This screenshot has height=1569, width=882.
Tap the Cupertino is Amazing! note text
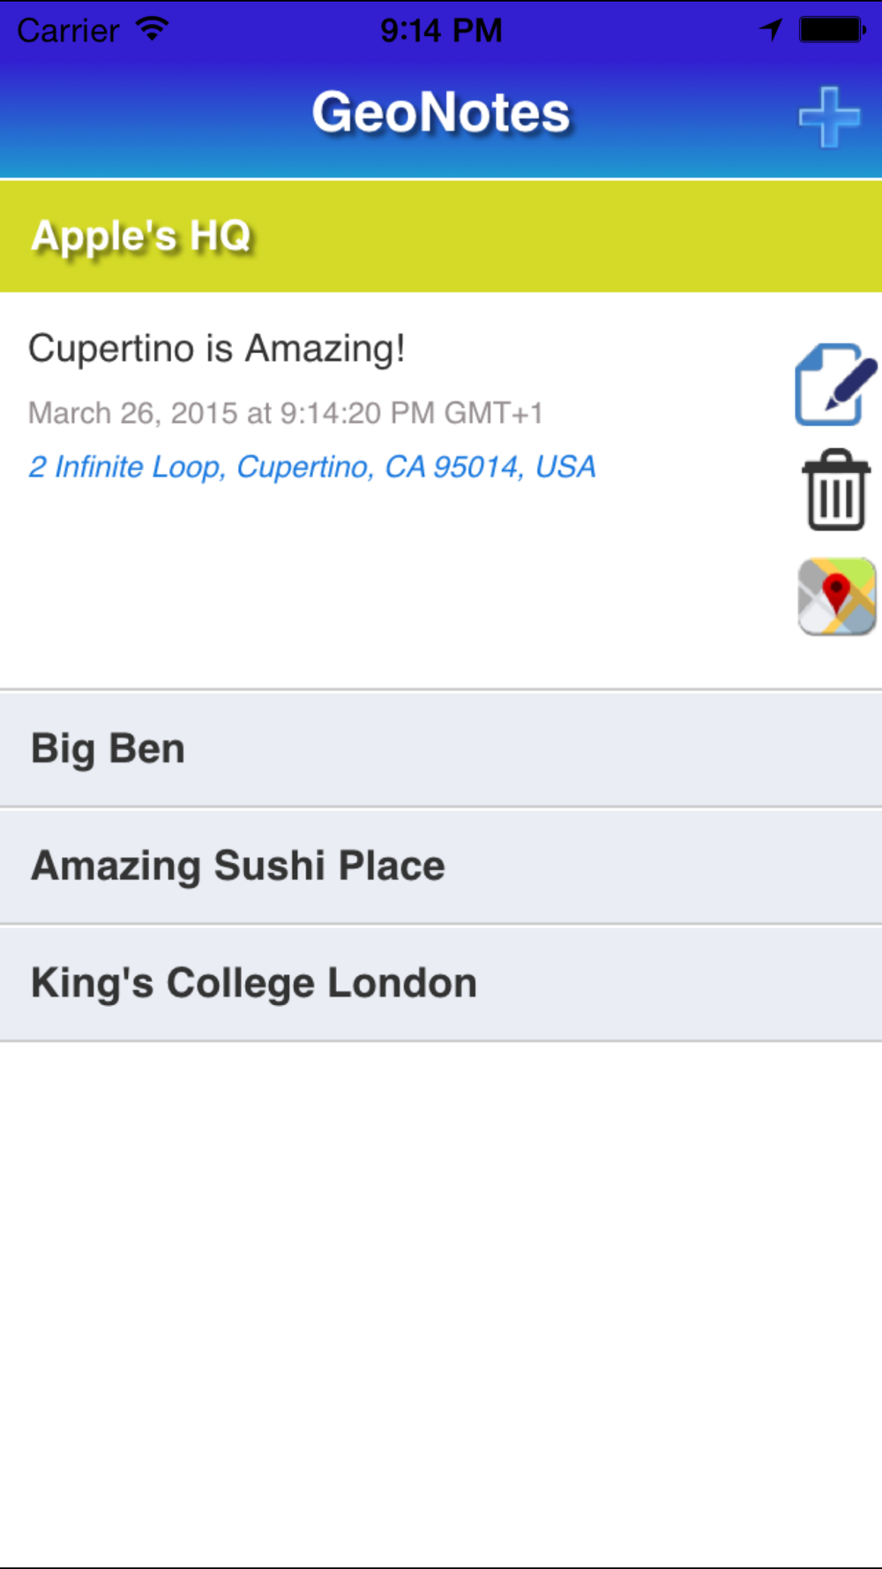tap(217, 349)
